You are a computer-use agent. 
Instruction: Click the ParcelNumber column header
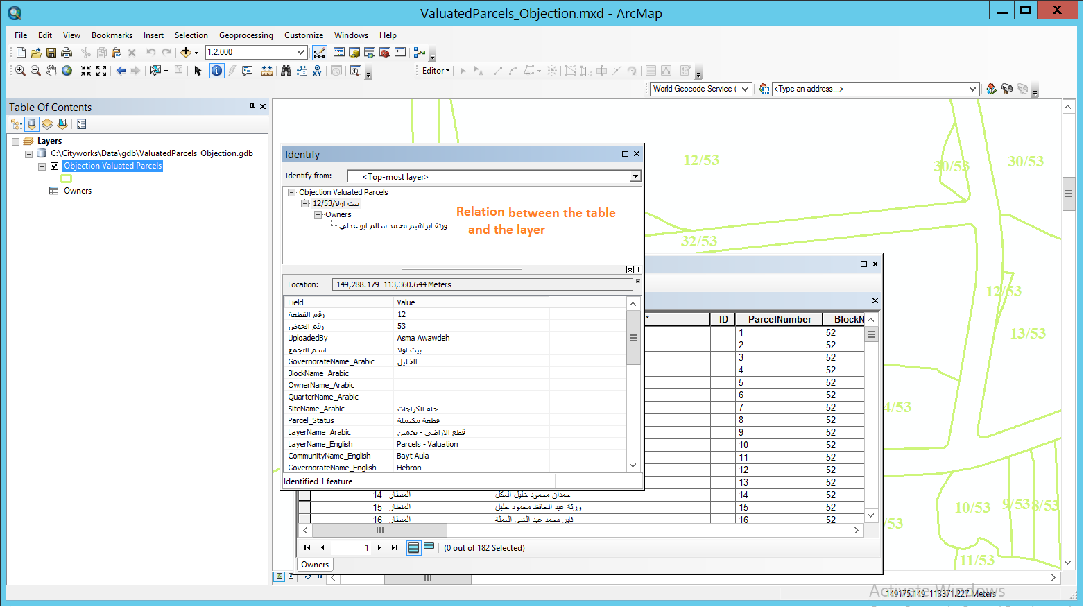[779, 319]
